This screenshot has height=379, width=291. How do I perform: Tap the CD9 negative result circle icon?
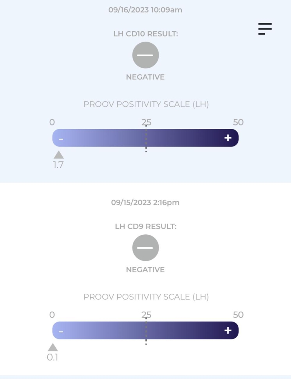click(146, 248)
